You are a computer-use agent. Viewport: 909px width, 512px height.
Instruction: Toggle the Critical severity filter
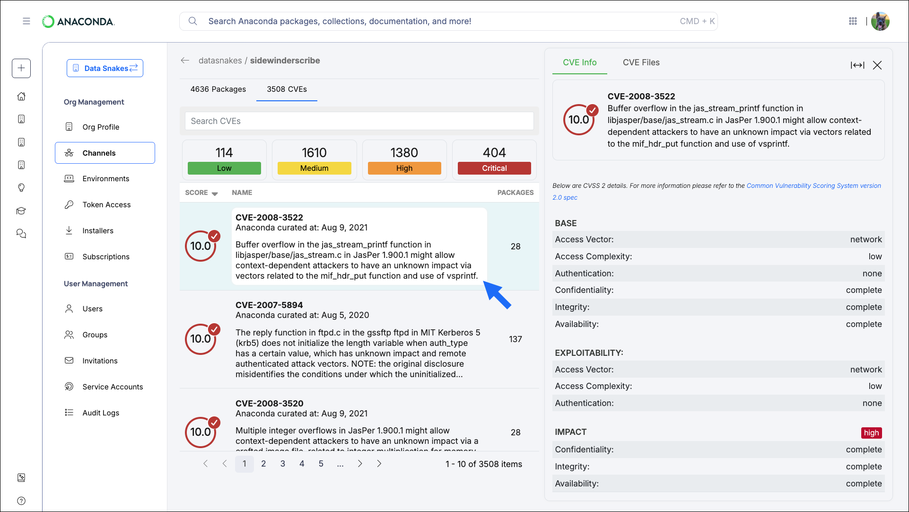pyautogui.click(x=494, y=168)
